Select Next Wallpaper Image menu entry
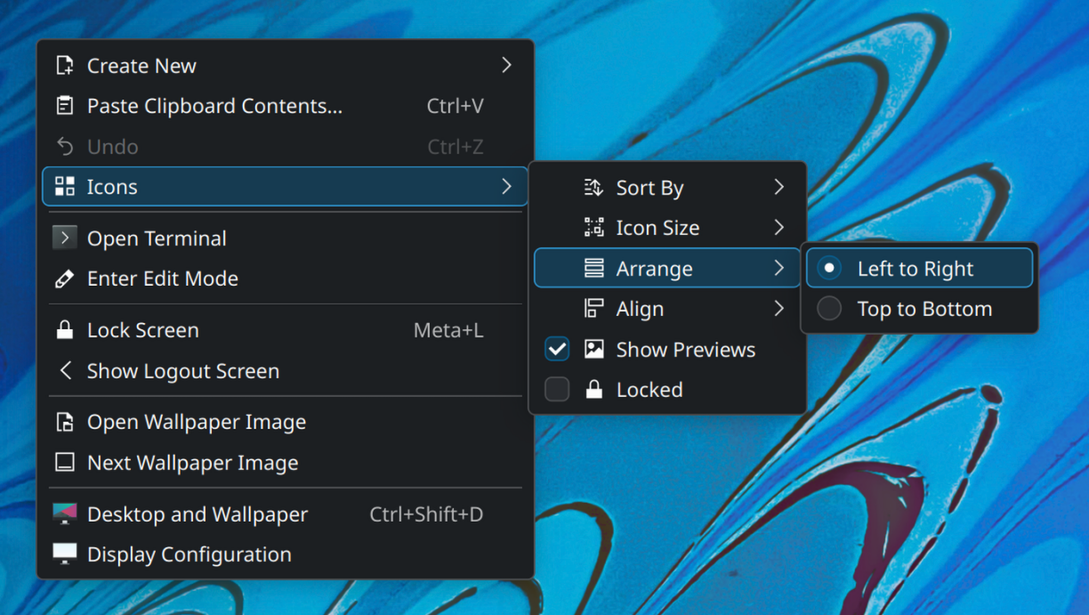The height and width of the screenshot is (615, 1089). (285, 463)
